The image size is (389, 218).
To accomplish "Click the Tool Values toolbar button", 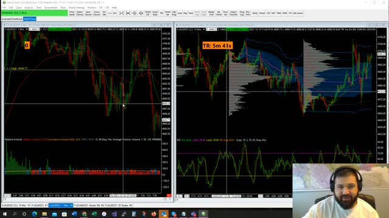I will tap(225, 13).
